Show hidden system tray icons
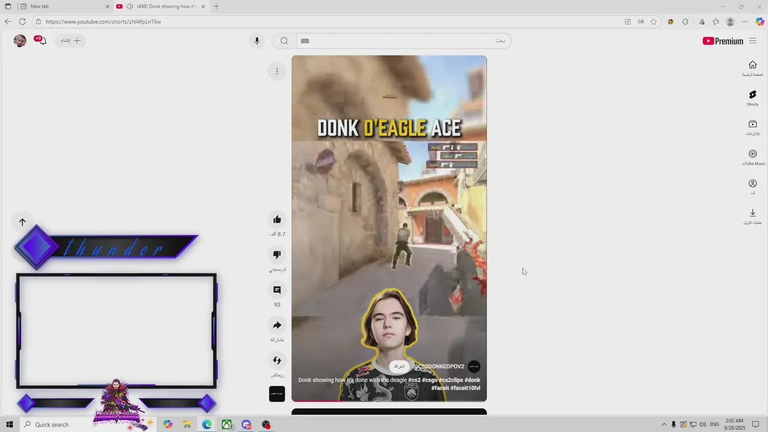The width and height of the screenshot is (768, 432). pyautogui.click(x=664, y=424)
